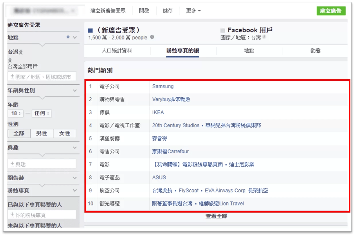
Task: Click the 國家/地區、區域或城市 input field
Action: [x=42, y=77]
